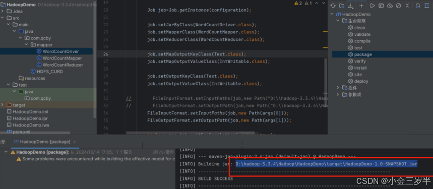
Task: Collapse the 生命周期 lifecycle node
Action: coord(338,21)
